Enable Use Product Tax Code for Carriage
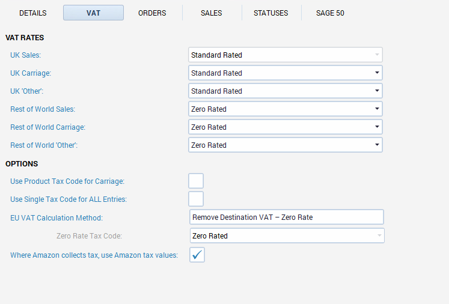This screenshot has width=449, height=304. coord(196,181)
